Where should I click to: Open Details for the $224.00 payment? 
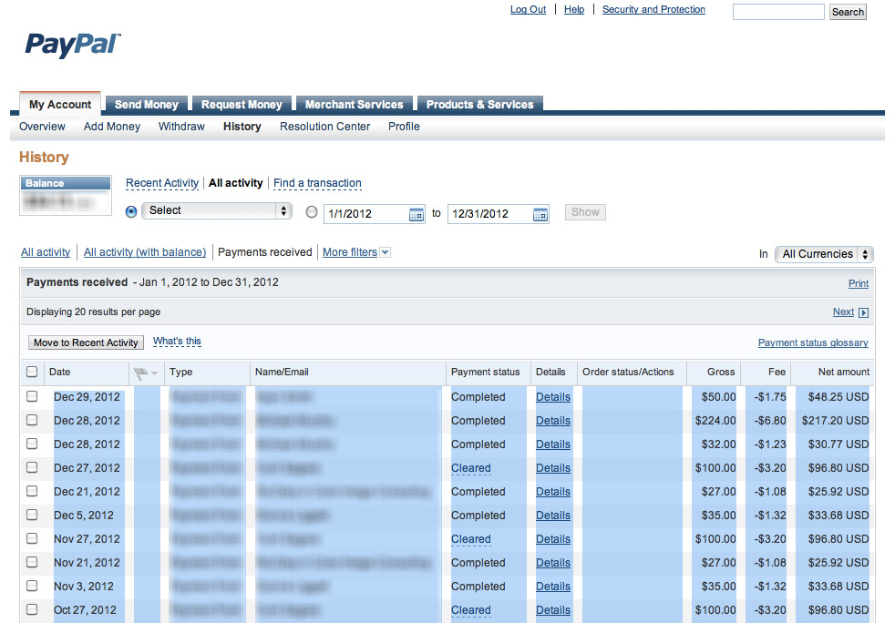tap(553, 421)
